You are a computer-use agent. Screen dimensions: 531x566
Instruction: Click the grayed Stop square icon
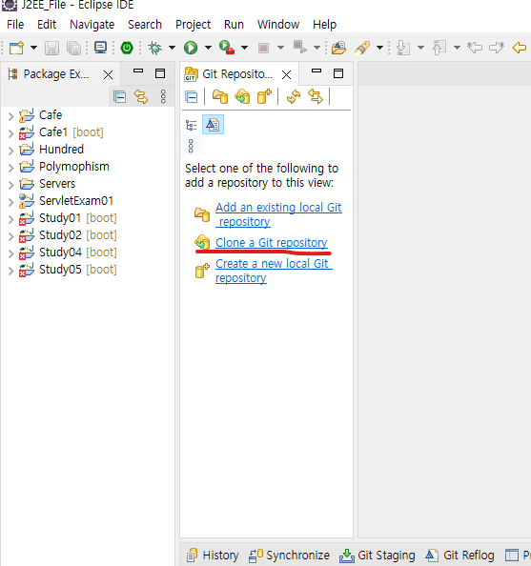(x=263, y=48)
